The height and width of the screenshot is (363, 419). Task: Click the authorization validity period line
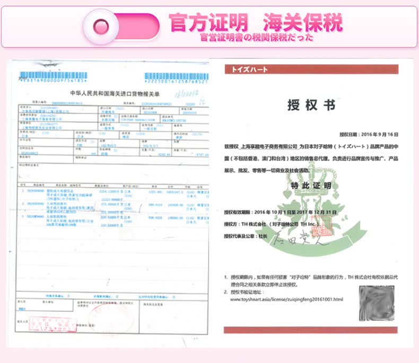tap(280, 212)
